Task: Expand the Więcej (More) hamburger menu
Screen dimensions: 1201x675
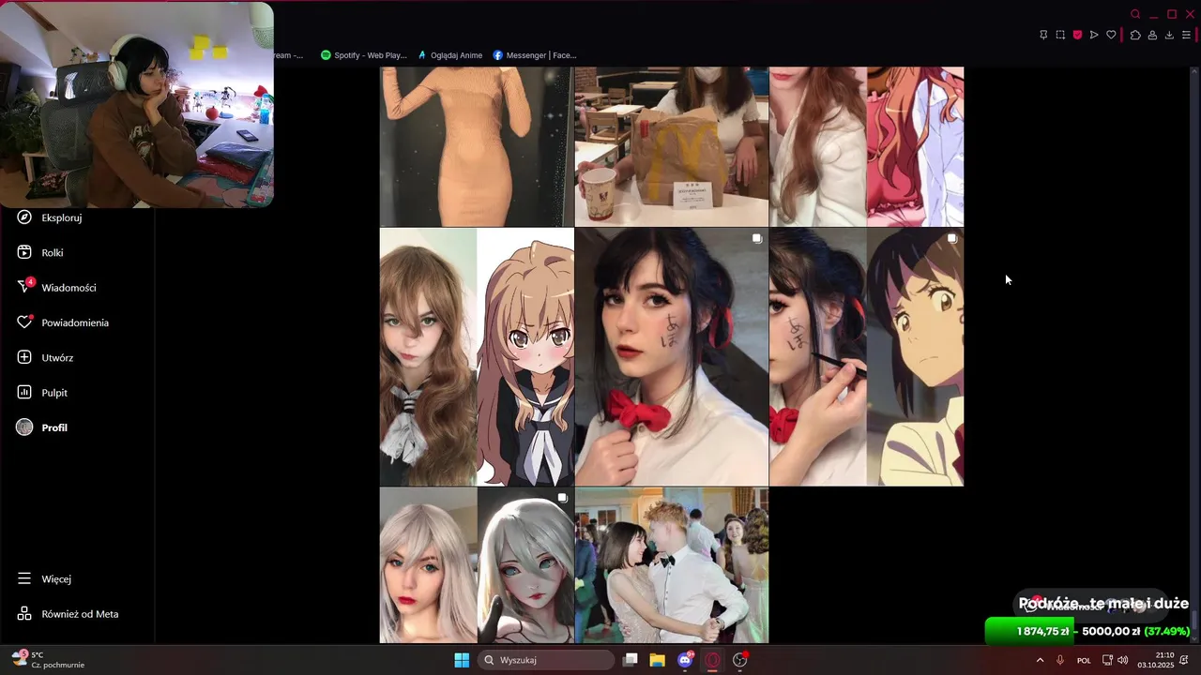Action: 44,579
